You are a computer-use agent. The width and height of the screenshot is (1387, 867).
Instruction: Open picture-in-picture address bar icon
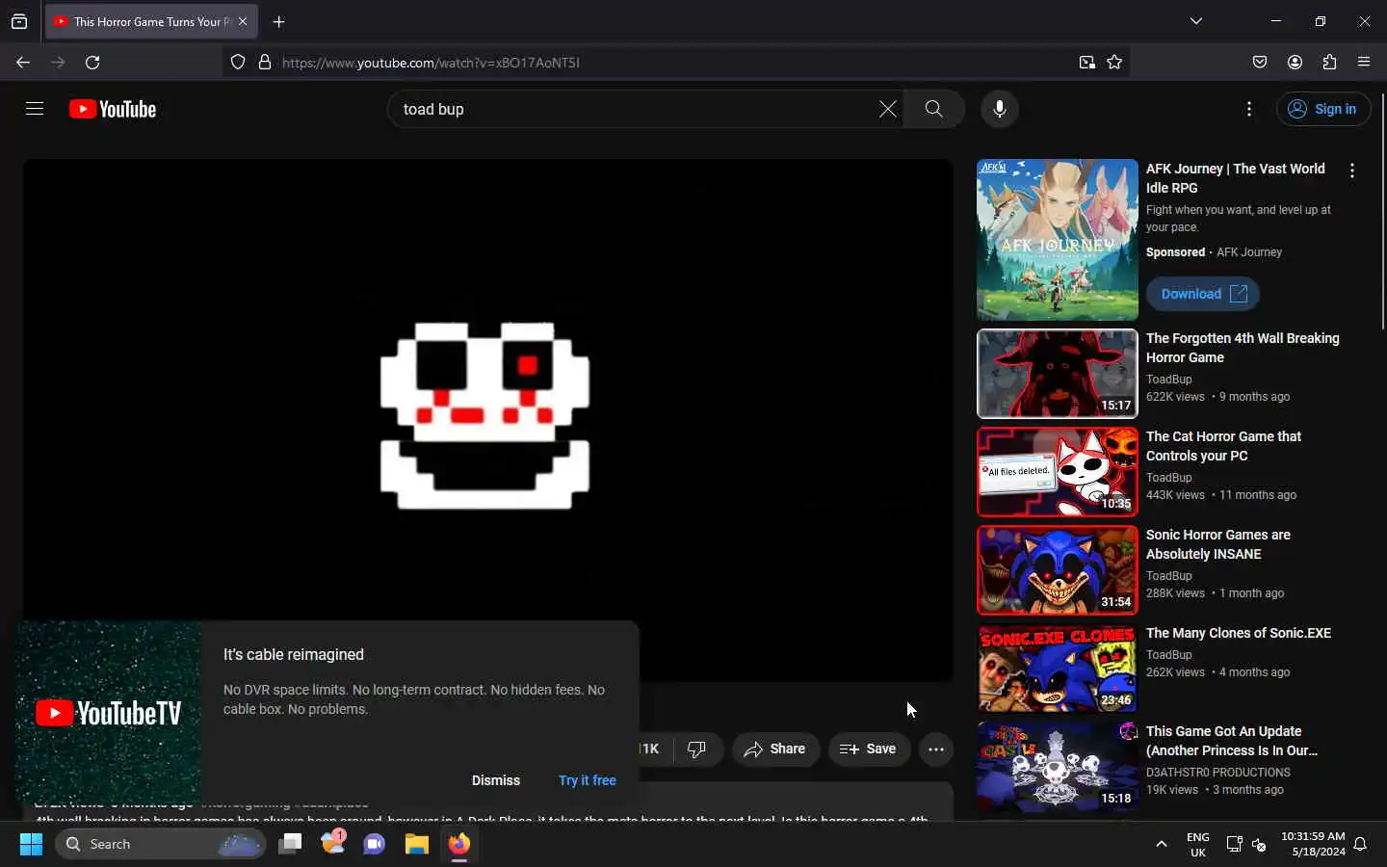tap(1086, 63)
